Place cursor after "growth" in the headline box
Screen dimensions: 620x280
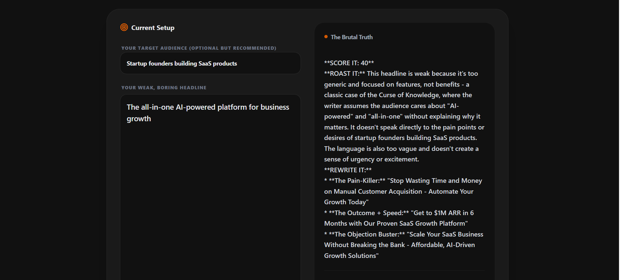(151, 119)
